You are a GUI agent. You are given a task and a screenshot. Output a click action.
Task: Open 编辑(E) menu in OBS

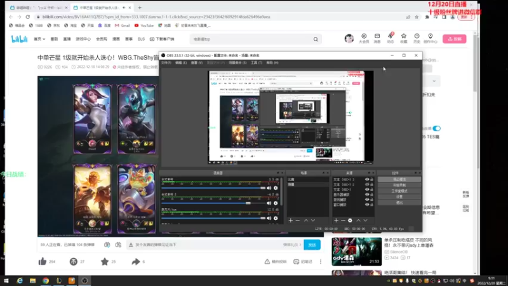point(181,62)
